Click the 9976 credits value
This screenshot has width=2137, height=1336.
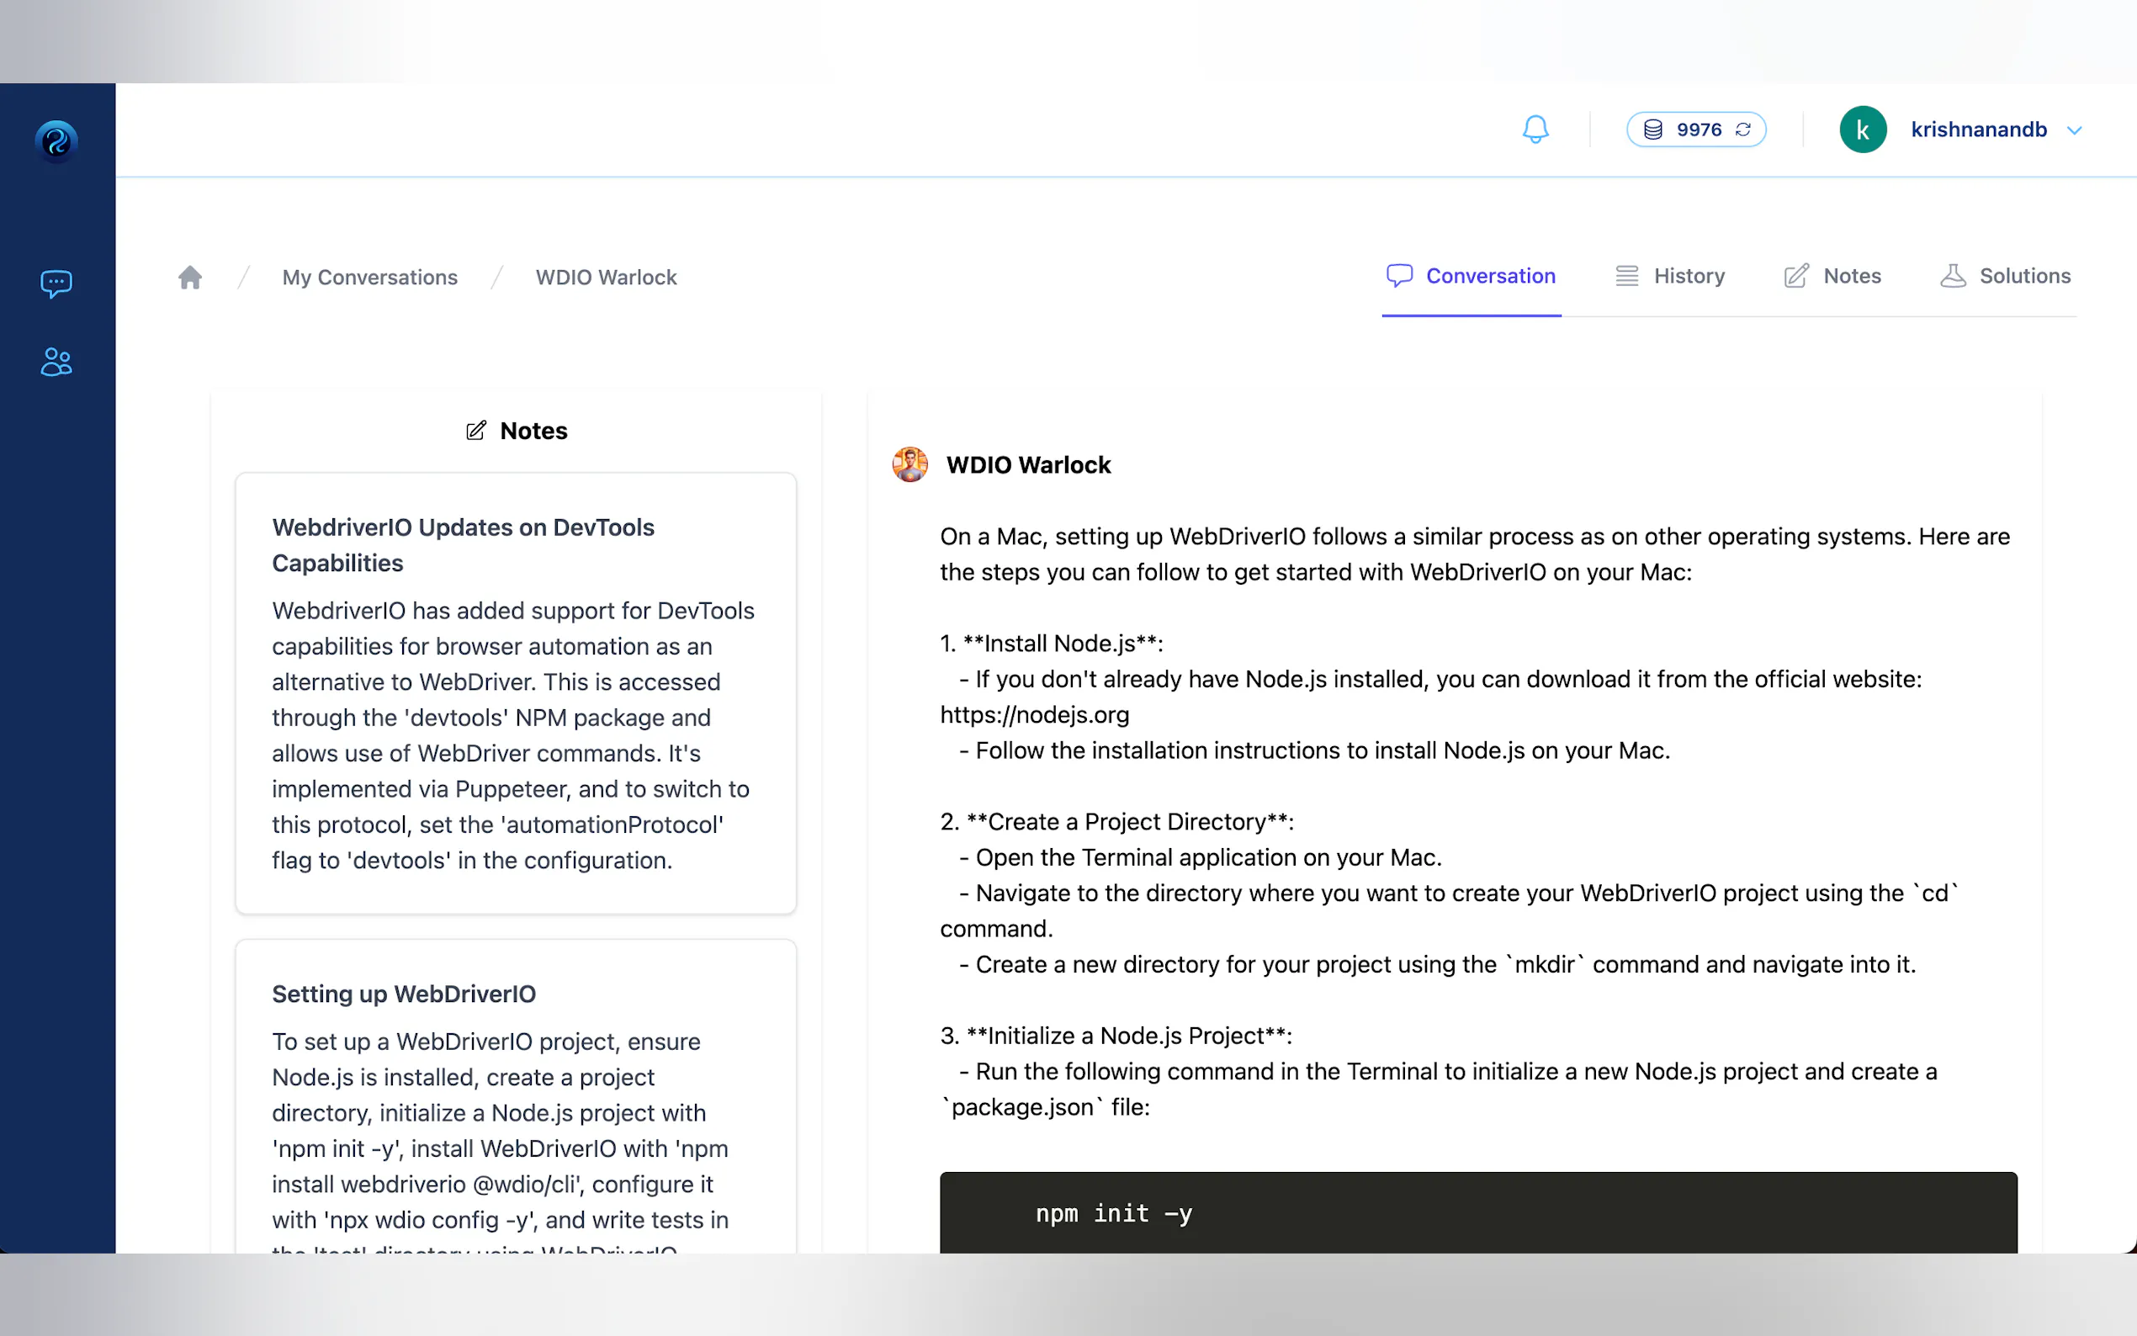click(x=1699, y=130)
